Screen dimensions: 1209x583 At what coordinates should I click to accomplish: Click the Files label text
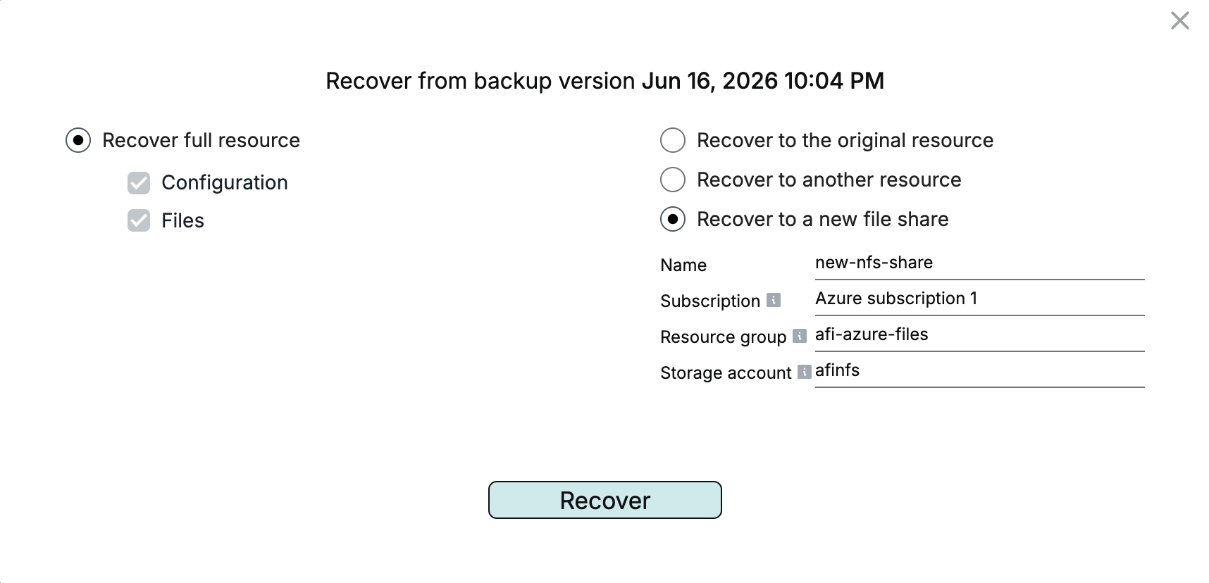182,220
